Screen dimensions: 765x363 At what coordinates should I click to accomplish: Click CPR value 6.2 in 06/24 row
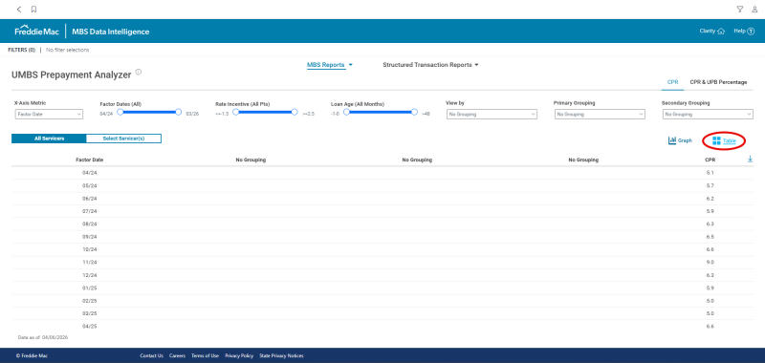(x=710, y=199)
